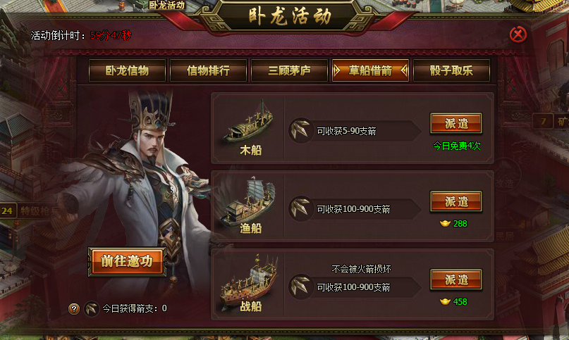
Task: Open the 信物排行 ranking tab
Action: (x=208, y=70)
